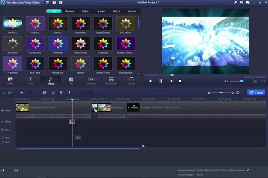The image size is (268, 178).
Task: Select the Aegean effect thumbnail
Action: (80, 64)
